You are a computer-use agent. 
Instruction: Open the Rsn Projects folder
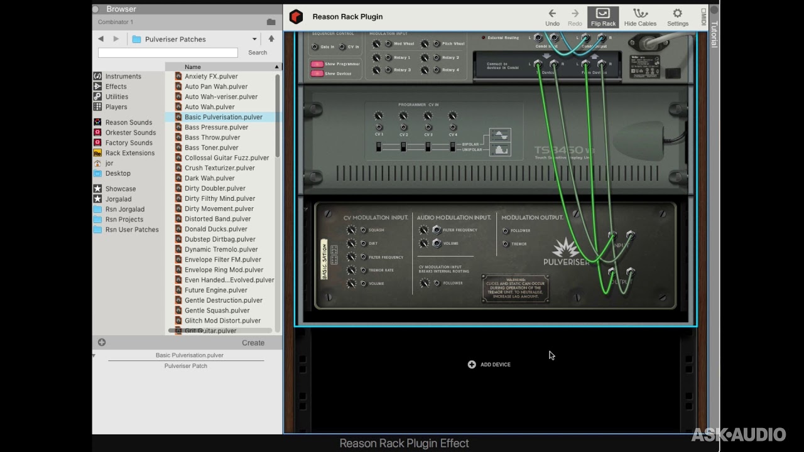[x=124, y=219]
